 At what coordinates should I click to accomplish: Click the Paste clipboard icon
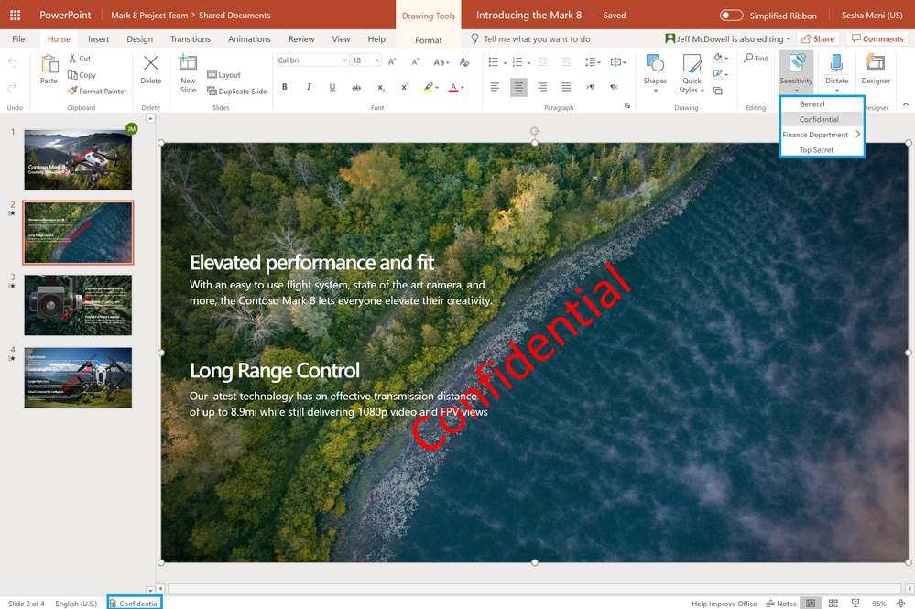tap(49, 65)
